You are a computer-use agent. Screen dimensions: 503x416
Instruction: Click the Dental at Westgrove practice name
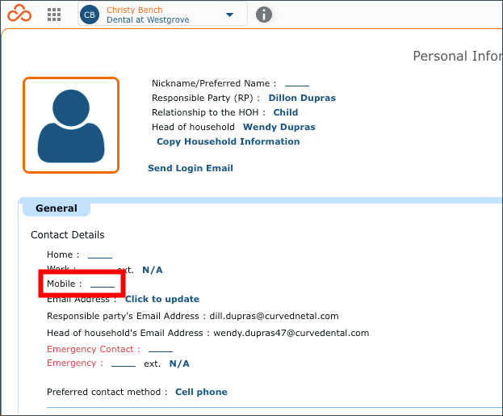[148, 20]
